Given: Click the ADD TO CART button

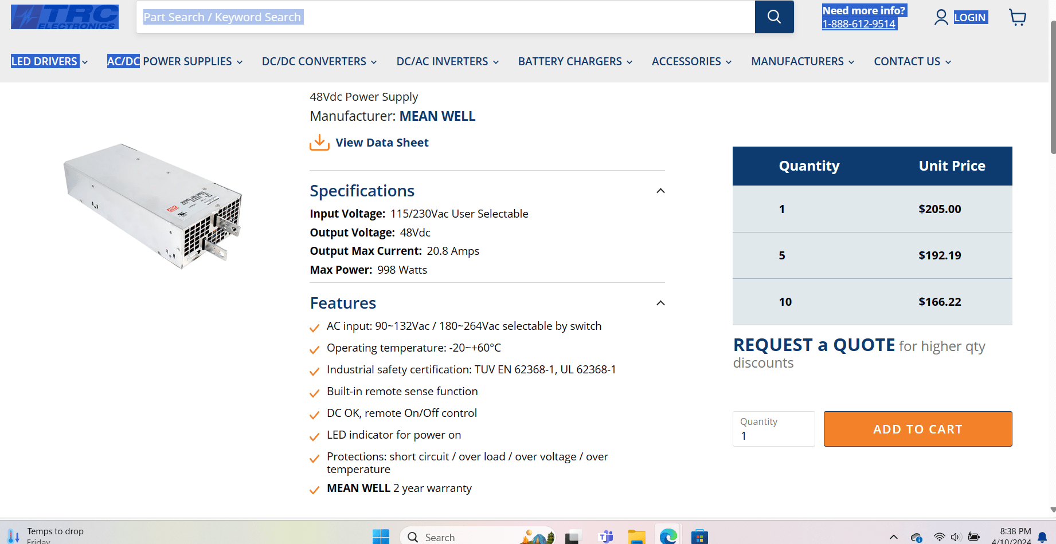Looking at the screenshot, I should pyautogui.click(x=918, y=429).
